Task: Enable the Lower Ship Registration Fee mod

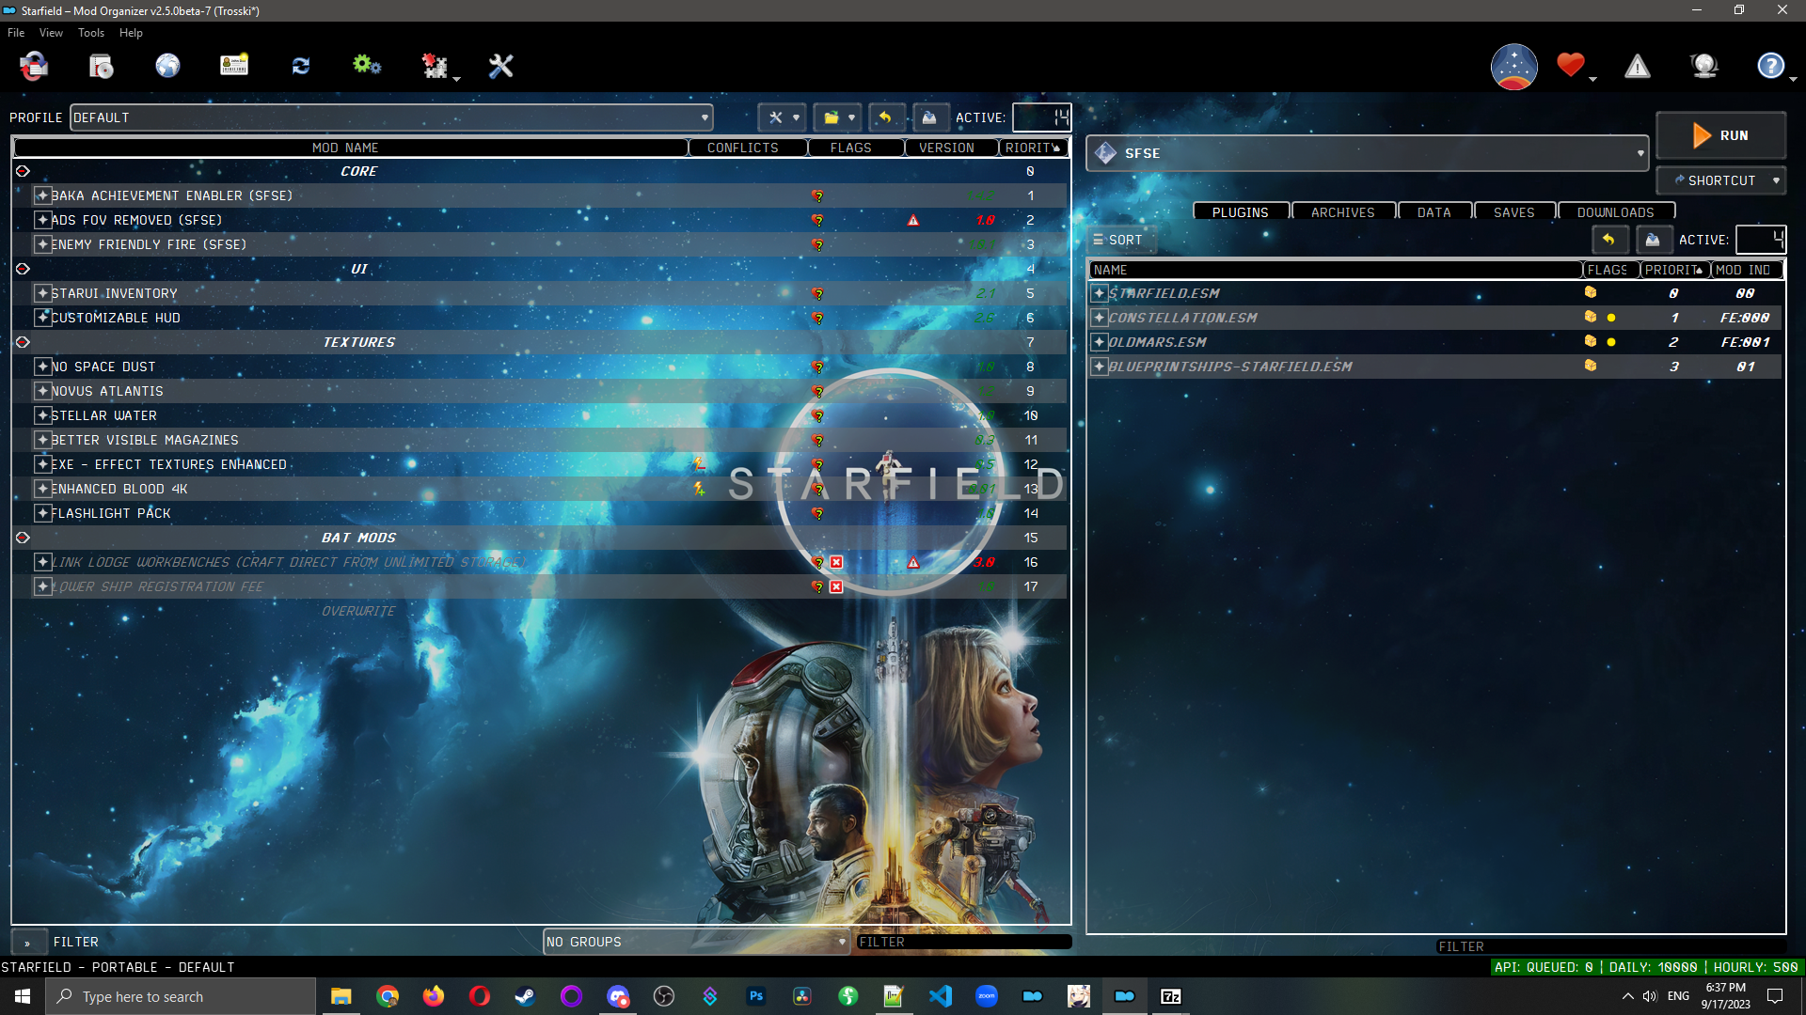Action: click(42, 586)
